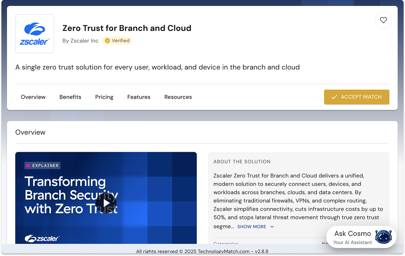Go to the Pricing tab
This screenshot has height=256, width=405.
point(104,97)
